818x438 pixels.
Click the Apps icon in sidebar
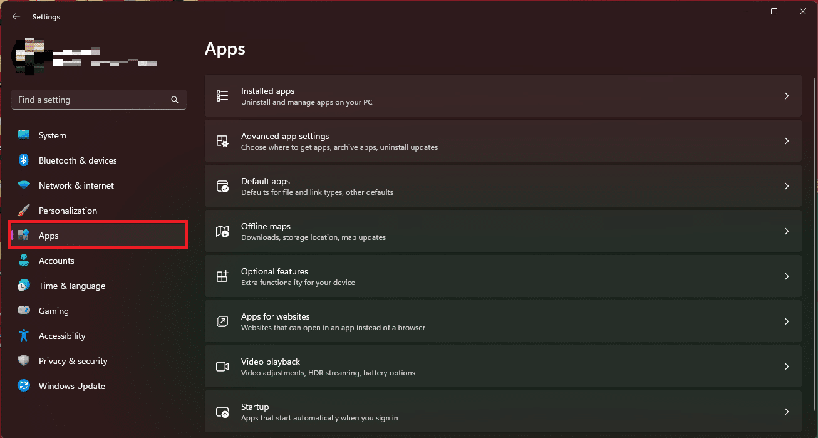pyautogui.click(x=24, y=235)
